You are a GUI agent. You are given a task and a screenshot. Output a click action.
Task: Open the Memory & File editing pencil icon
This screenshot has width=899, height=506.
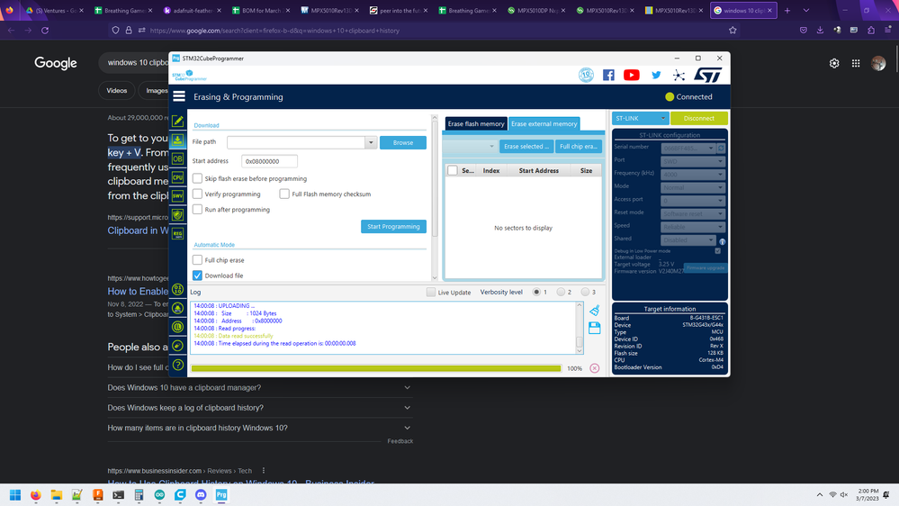(x=178, y=121)
